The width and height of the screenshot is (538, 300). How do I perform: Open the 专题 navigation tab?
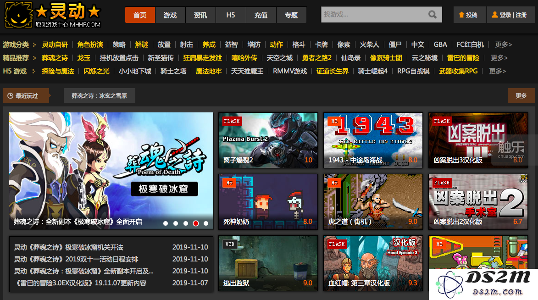[291, 15]
